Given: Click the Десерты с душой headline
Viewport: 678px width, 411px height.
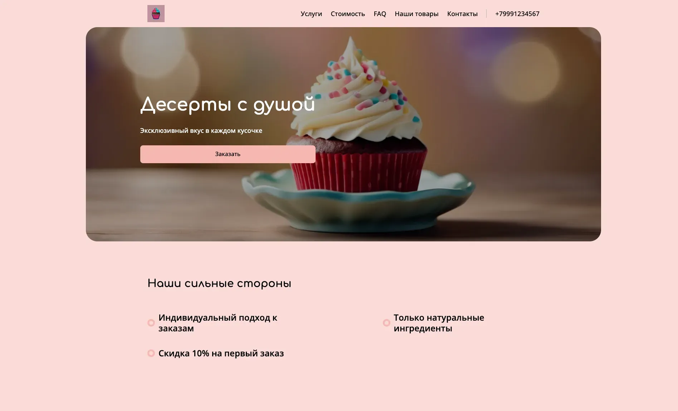Looking at the screenshot, I should (x=228, y=105).
